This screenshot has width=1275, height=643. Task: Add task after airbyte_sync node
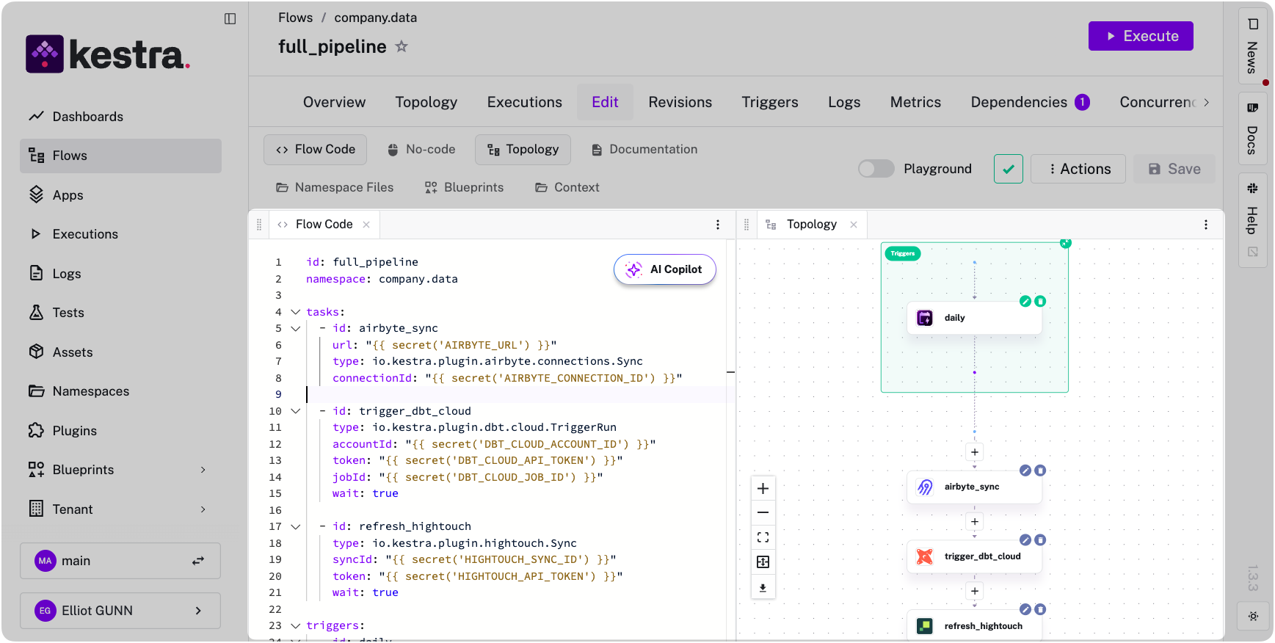point(975,522)
